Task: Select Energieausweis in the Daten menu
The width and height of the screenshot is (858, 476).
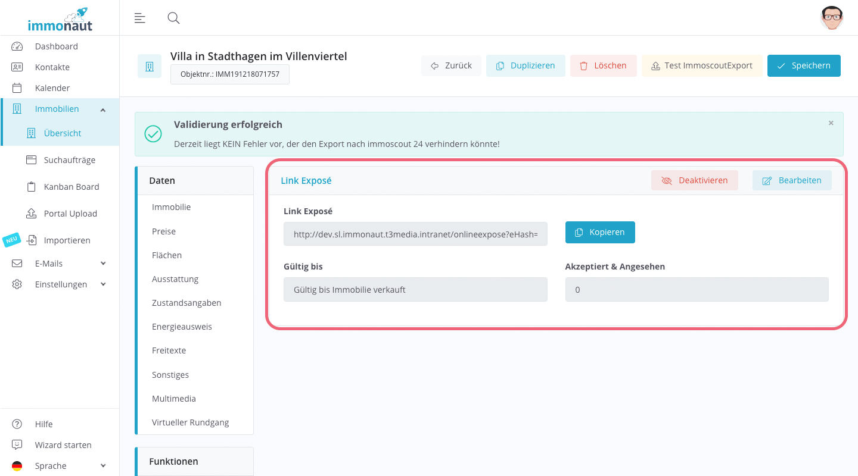Action: click(182, 327)
